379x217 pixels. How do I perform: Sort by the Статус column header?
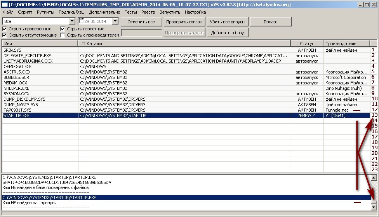click(x=307, y=44)
